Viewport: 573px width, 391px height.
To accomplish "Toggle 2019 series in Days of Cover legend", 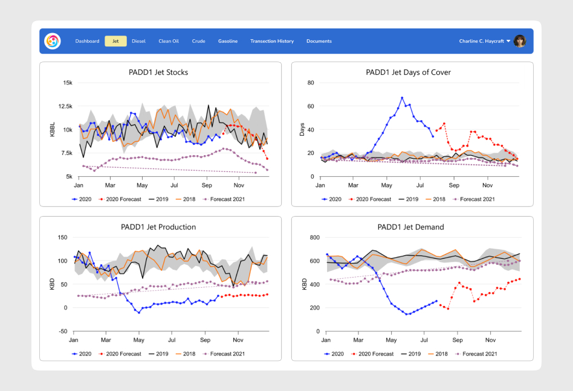I will 409,199.
